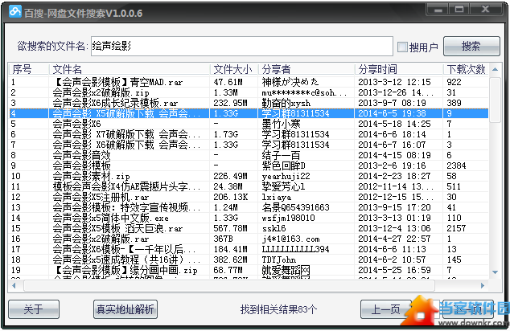Image resolution: width=510 pixels, height=331 pixels.
Task: Focus the file name search input field
Action: [241, 47]
